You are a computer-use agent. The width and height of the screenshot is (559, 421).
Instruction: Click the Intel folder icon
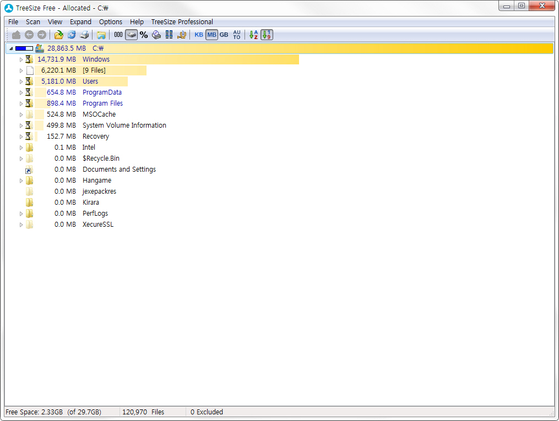(x=29, y=147)
